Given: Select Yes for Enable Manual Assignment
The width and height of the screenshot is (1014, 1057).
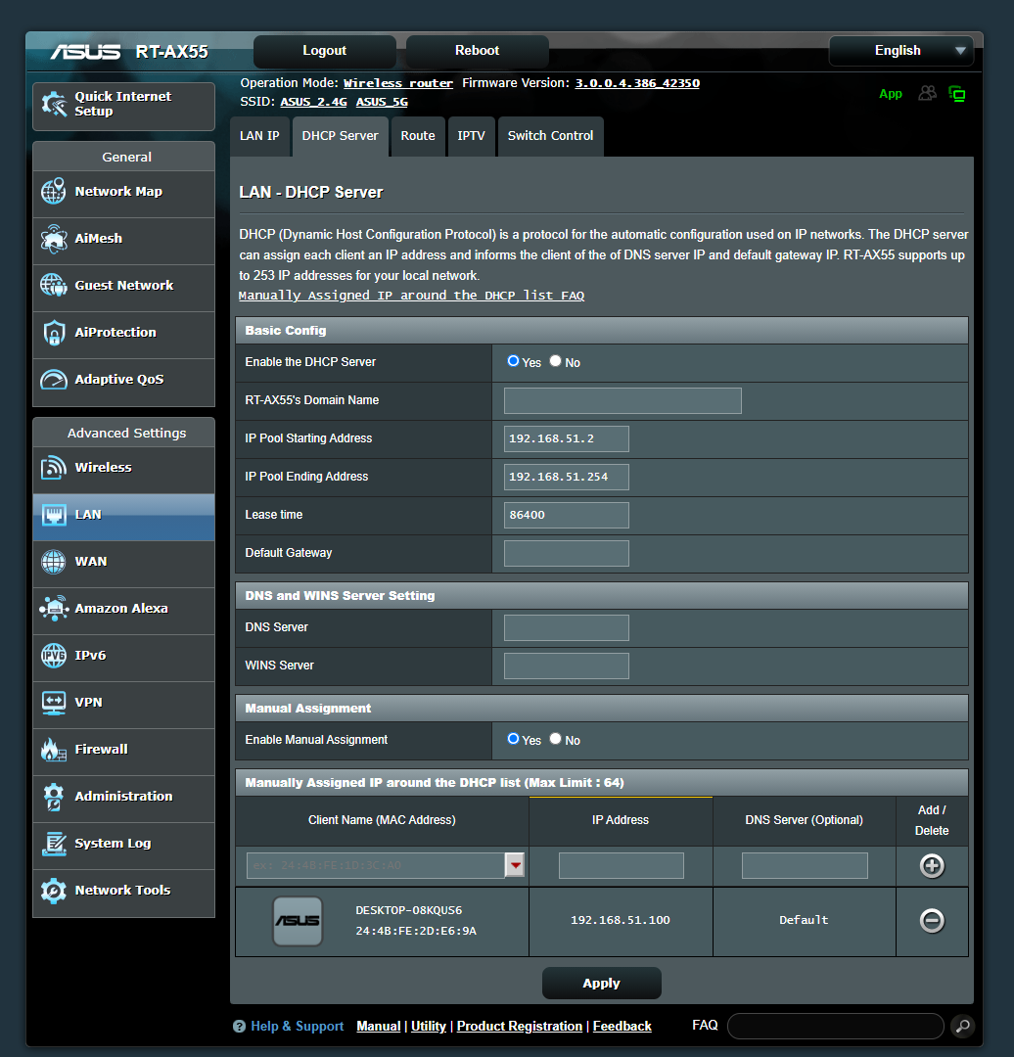Looking at the screenshot, I should [x=513, y=739].
